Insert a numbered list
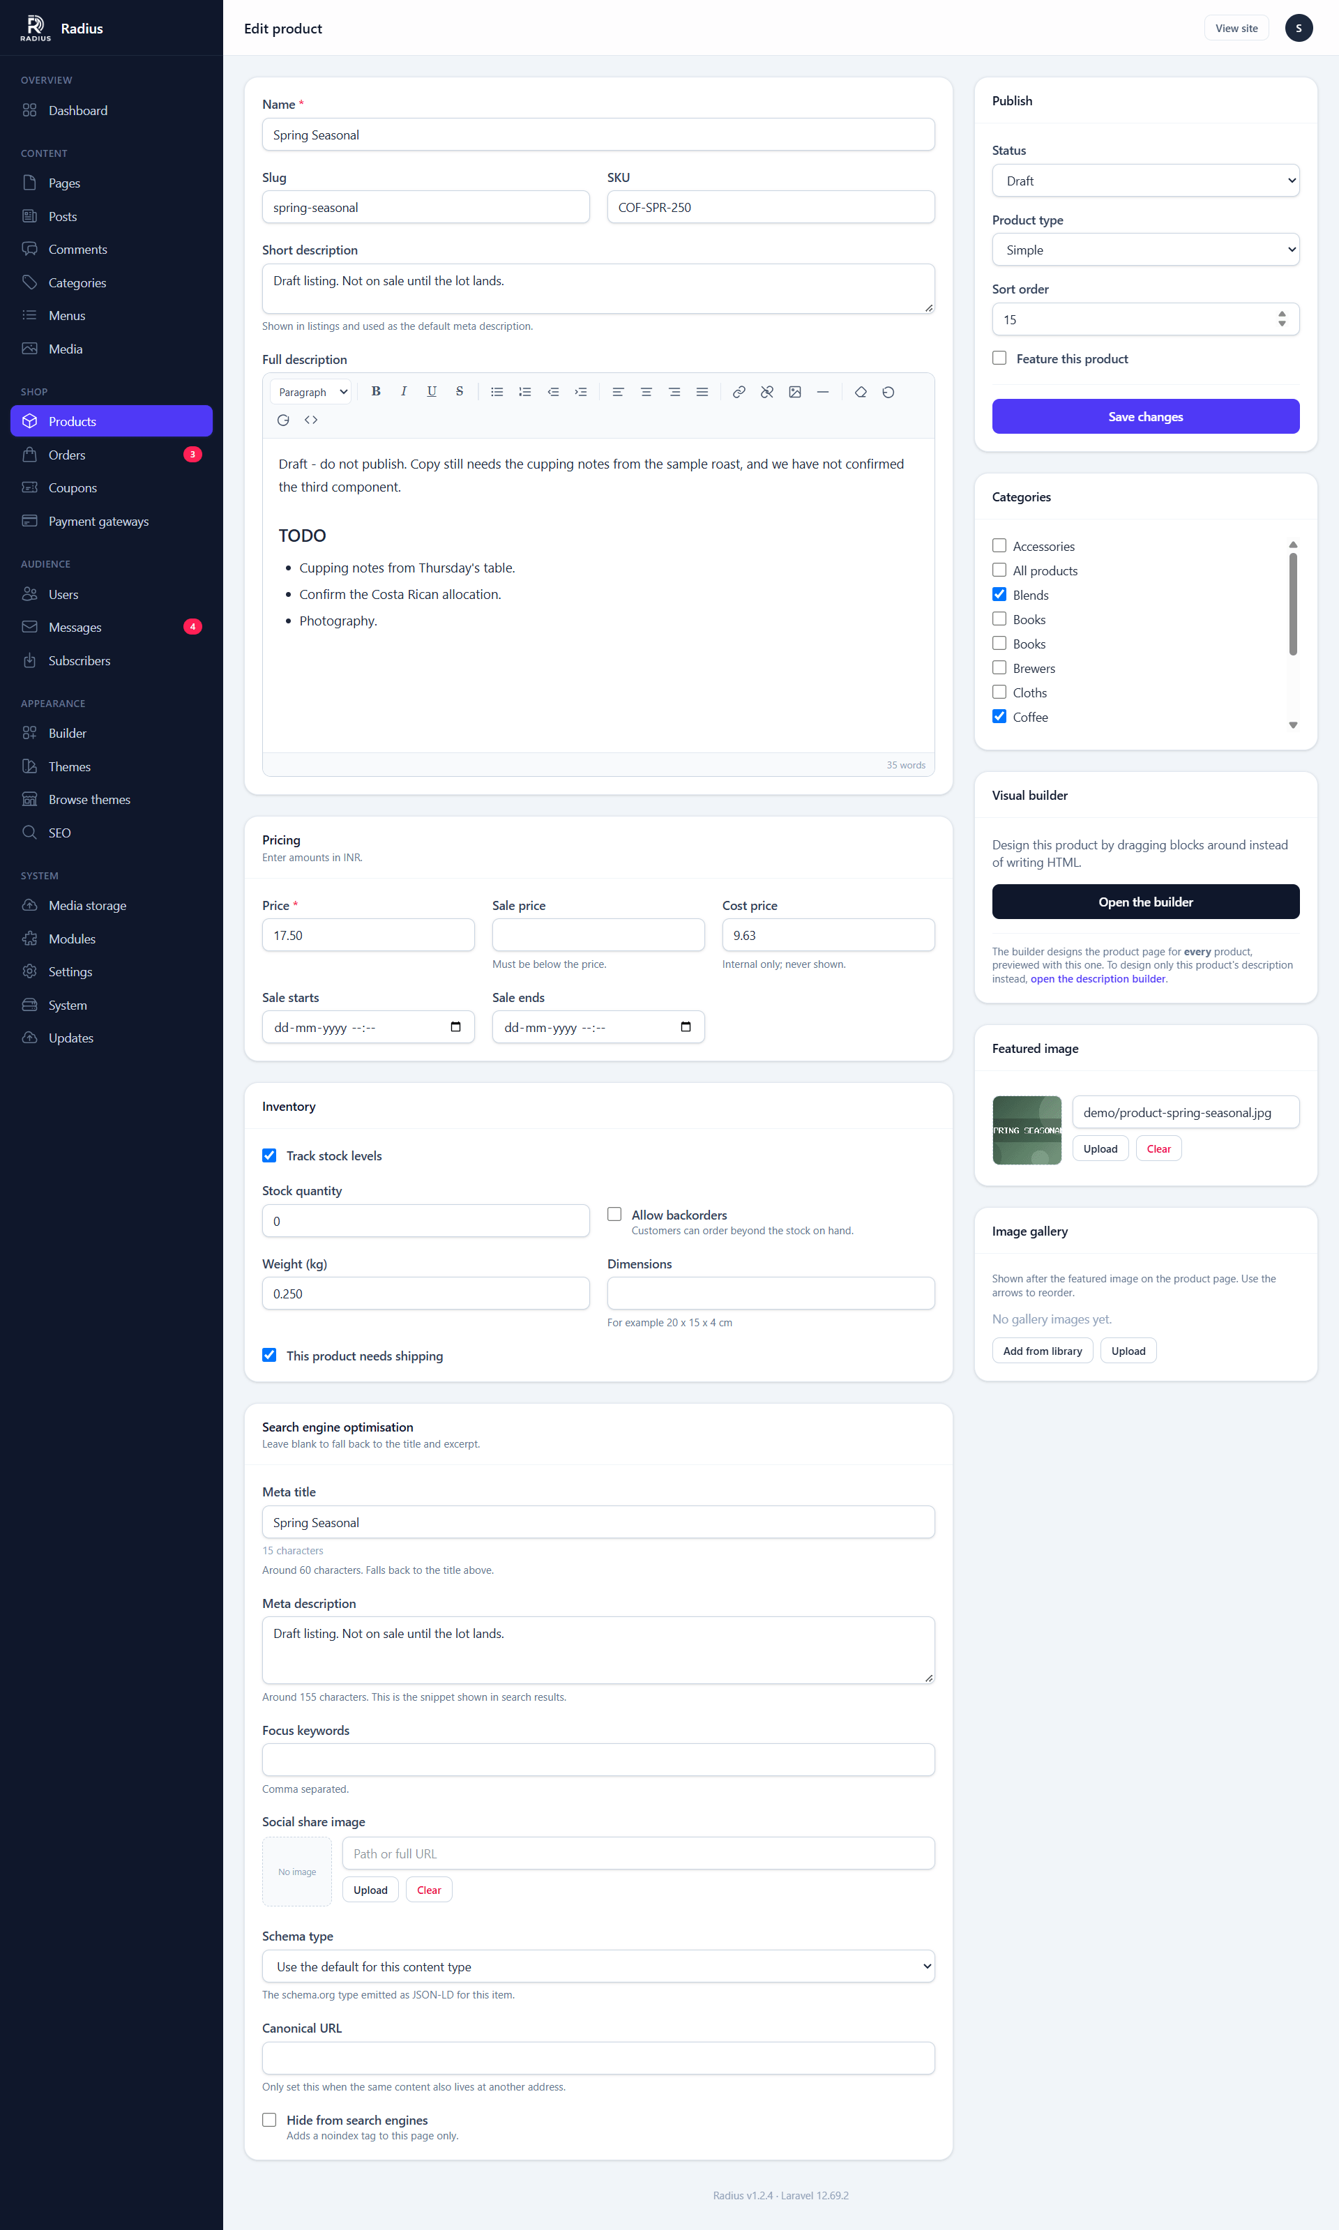Image resolution: width=1339 pixels, height=2230 pixels. click(x=525, y=391)
